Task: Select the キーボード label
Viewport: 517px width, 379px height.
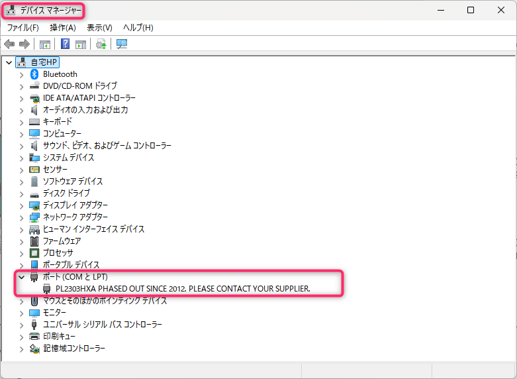Action: click(58, 122)
